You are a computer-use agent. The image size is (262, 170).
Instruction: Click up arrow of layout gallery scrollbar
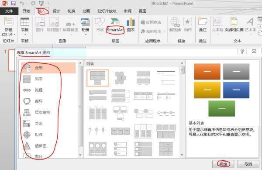tap(182, 63)
